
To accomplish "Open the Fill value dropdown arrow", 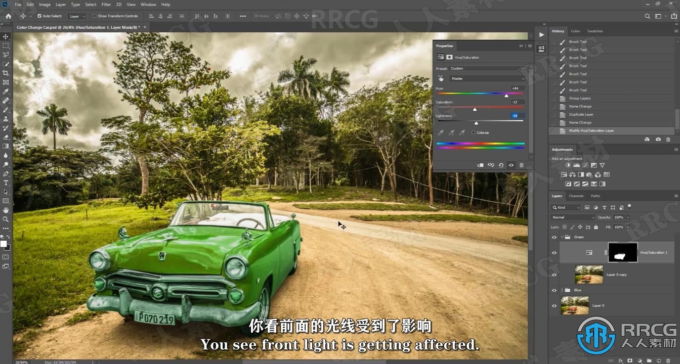I will [628, 227].
